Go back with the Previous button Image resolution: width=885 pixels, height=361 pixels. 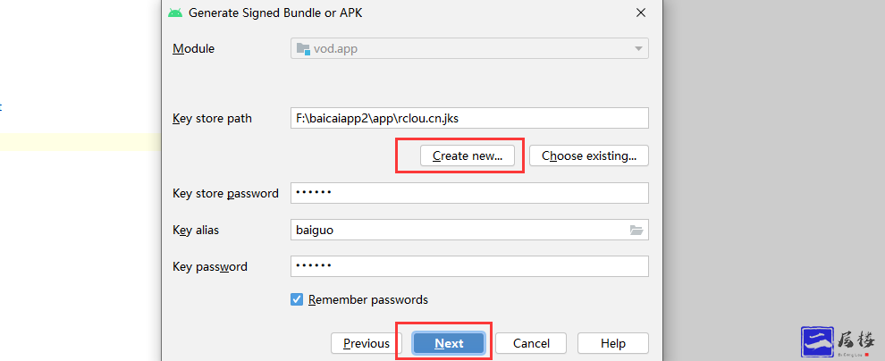pyautogui.click(x=367, y=343)
